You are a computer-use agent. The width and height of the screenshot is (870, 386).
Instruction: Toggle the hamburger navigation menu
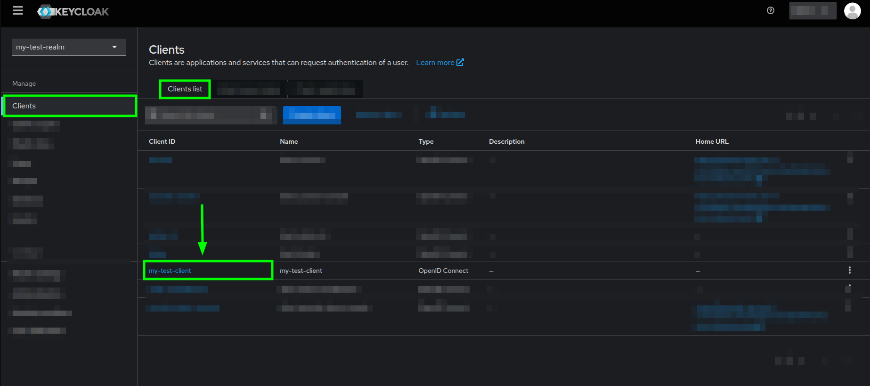click(18, 10)
